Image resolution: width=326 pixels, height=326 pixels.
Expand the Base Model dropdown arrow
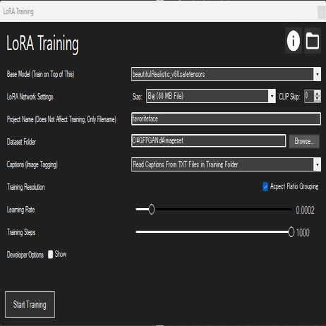(318, 74)
